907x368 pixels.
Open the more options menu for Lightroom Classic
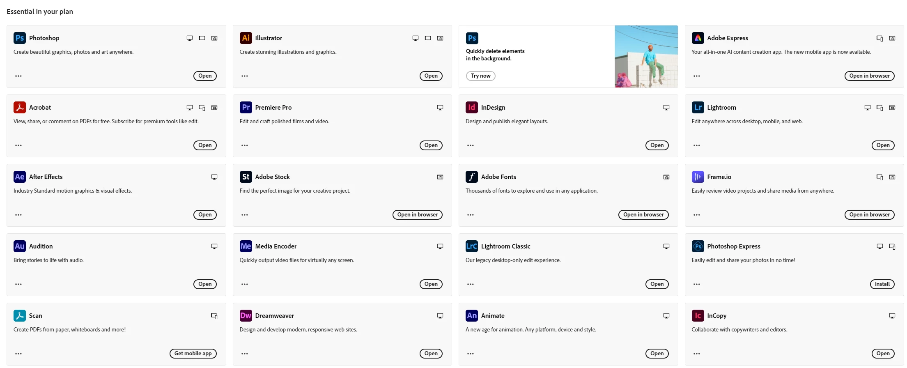tap(471, 284)
